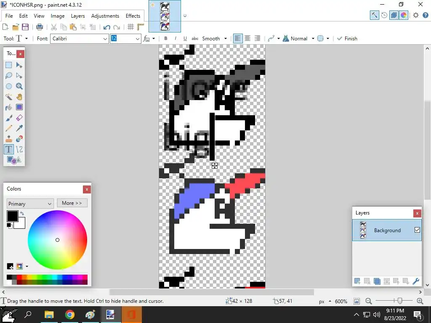
Task: Select the Pencil tool
Action: click(9, 128)
